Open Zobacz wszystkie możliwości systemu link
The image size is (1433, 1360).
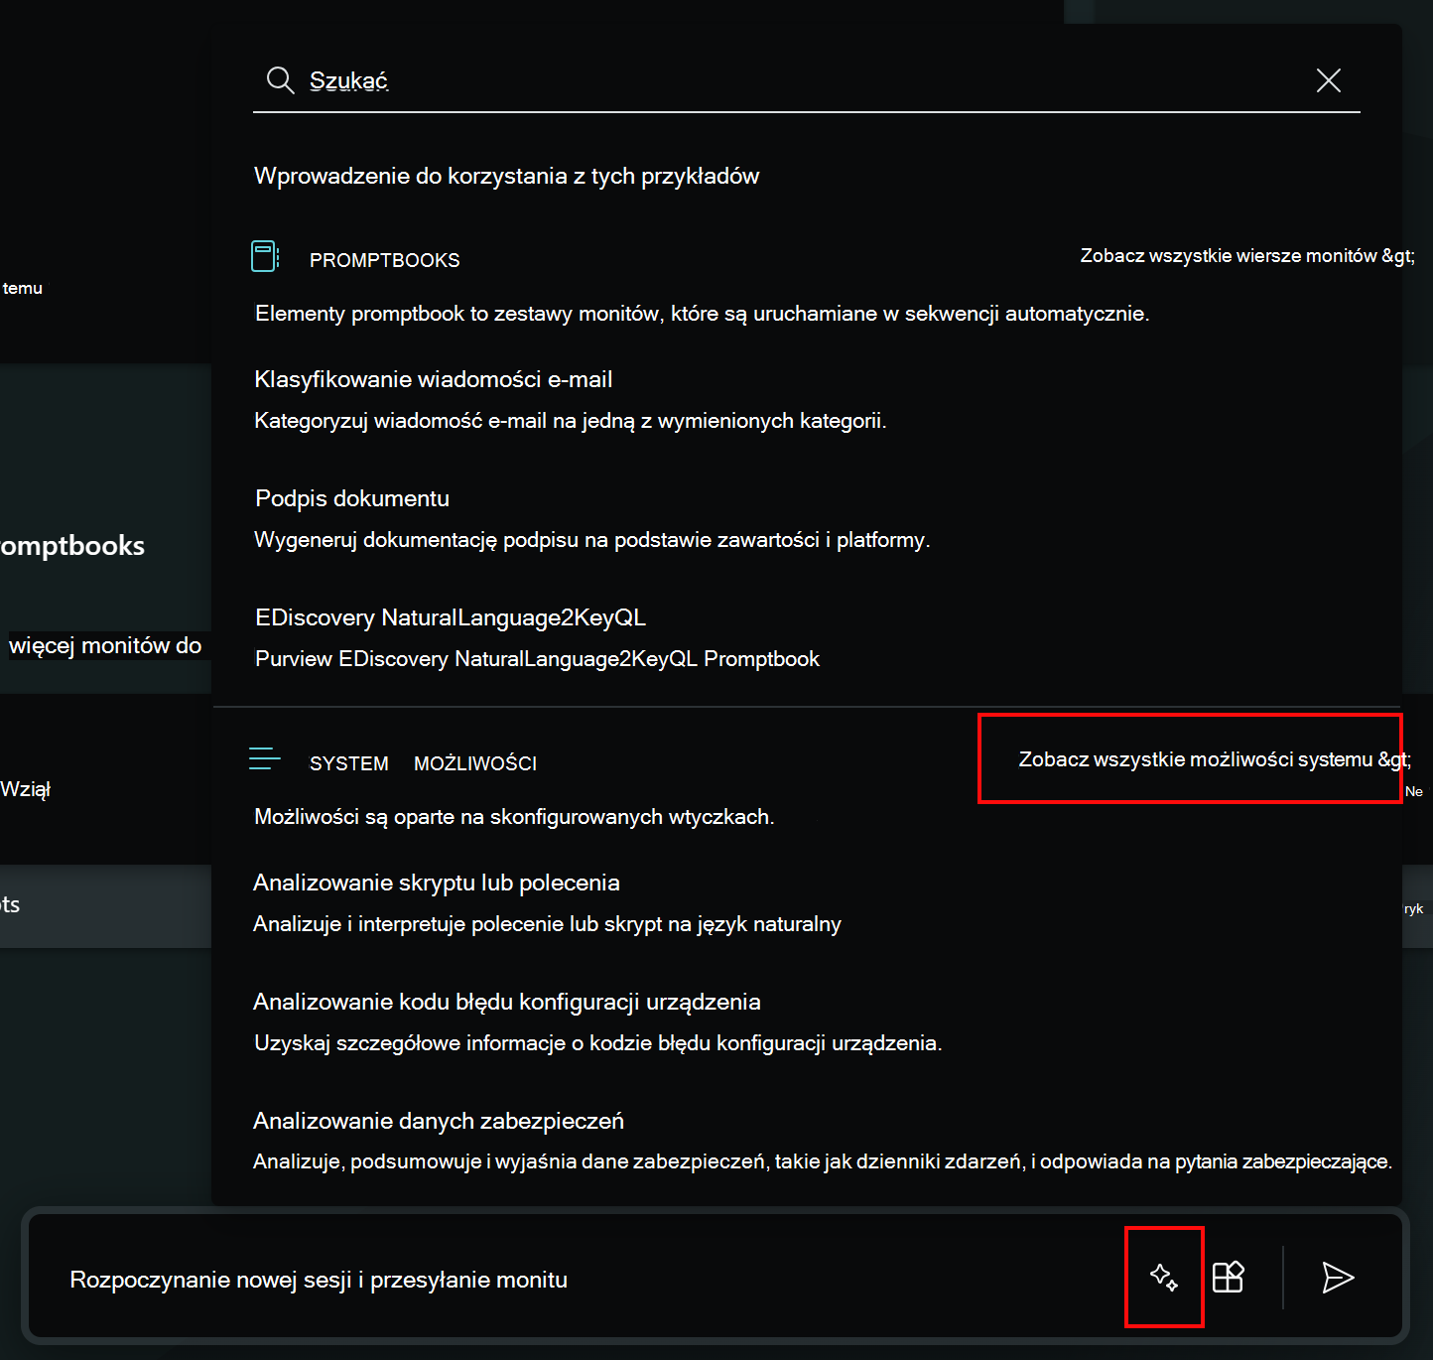tap(1215, 759)
